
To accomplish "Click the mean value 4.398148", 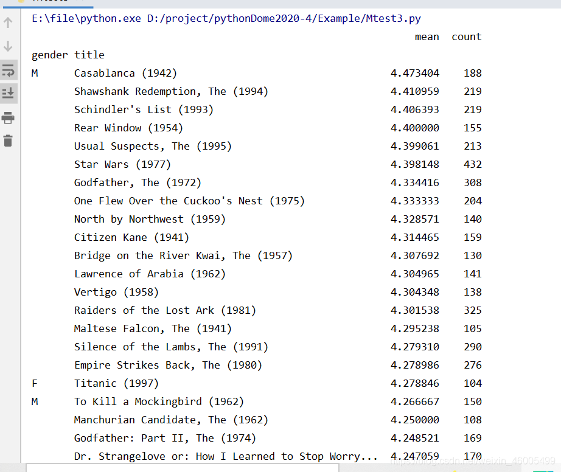I will (415, 164).
